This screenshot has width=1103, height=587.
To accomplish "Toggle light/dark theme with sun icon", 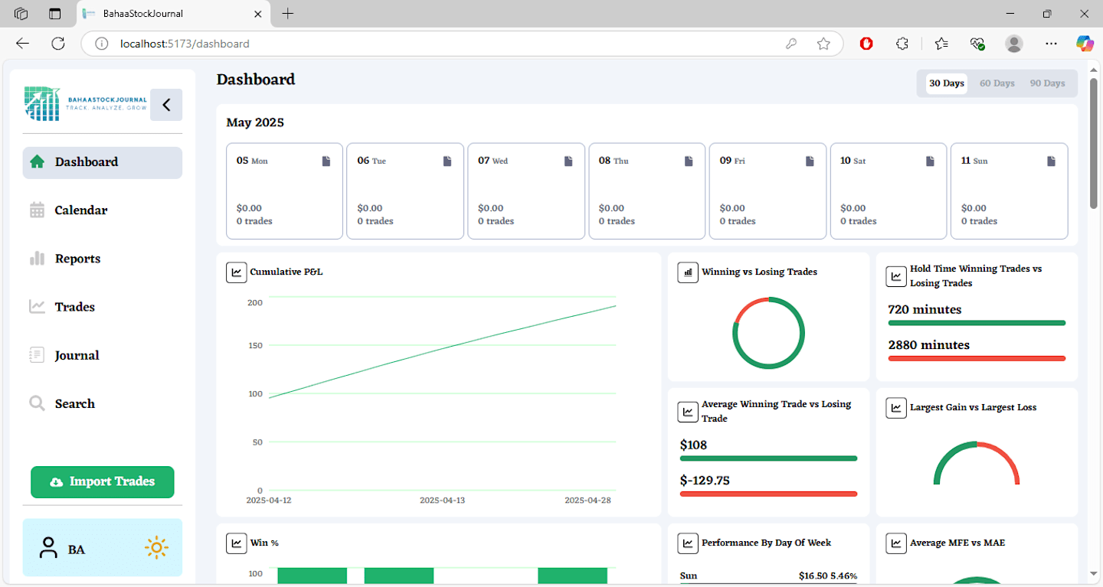I will 156,548.
